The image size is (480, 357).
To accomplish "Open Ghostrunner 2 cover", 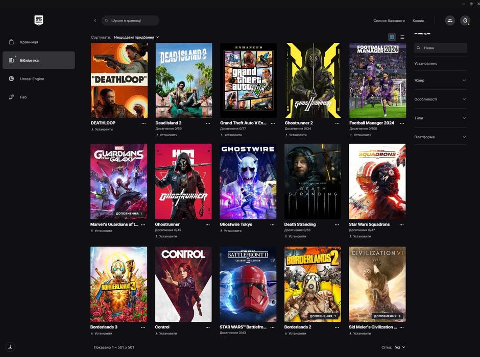I will [x=313, y=81].
